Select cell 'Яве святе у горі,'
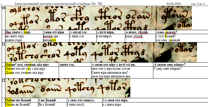 point(24,32)
